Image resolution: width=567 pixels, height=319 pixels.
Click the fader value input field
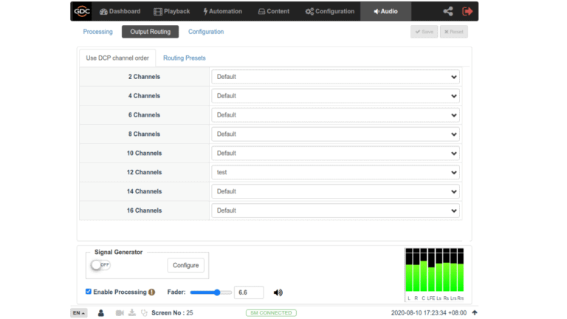[249, 292]
